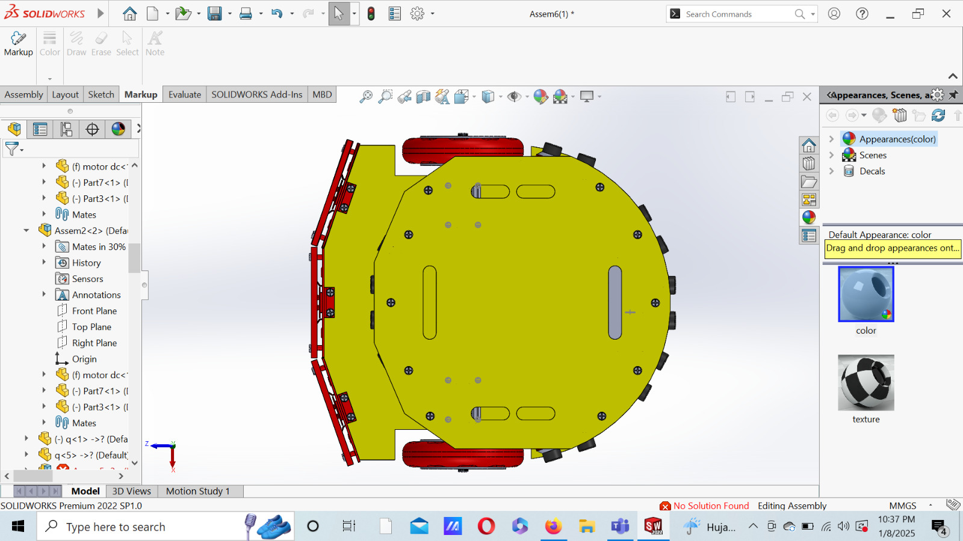Image resolution: width=963 pixels, height=541 pixels.
Task: Expand the Mates folder under Assem2
Action: (44, 423)
